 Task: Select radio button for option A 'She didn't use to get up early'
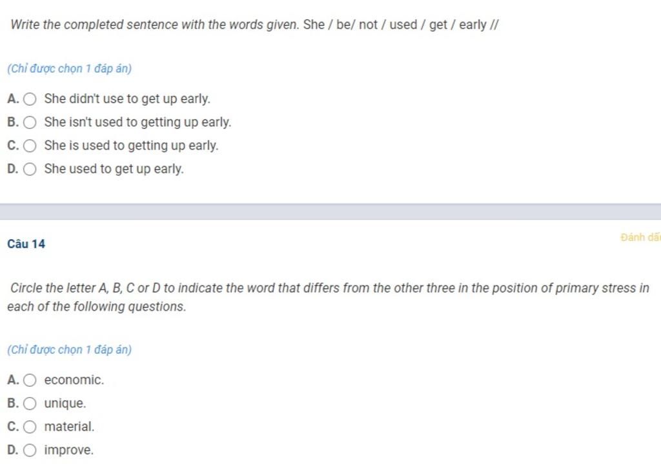tap(30, 99)
